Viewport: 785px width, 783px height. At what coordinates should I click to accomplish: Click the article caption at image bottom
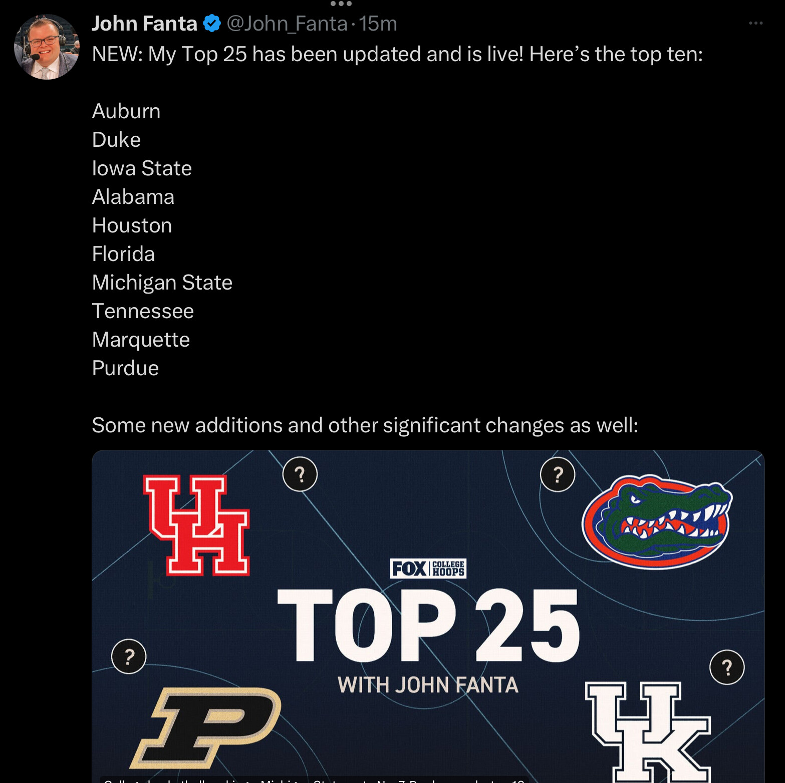[314, 780]
